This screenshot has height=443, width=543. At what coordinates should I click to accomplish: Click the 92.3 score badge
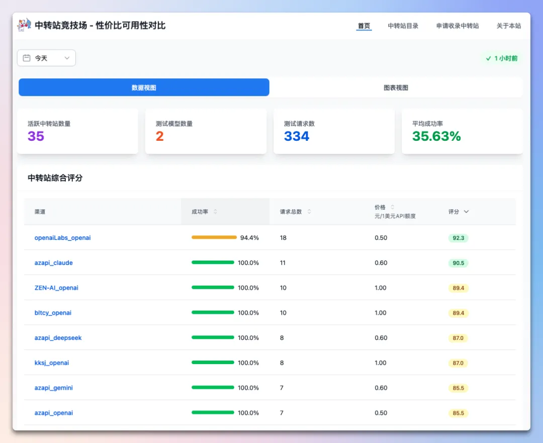coord(458,238)
